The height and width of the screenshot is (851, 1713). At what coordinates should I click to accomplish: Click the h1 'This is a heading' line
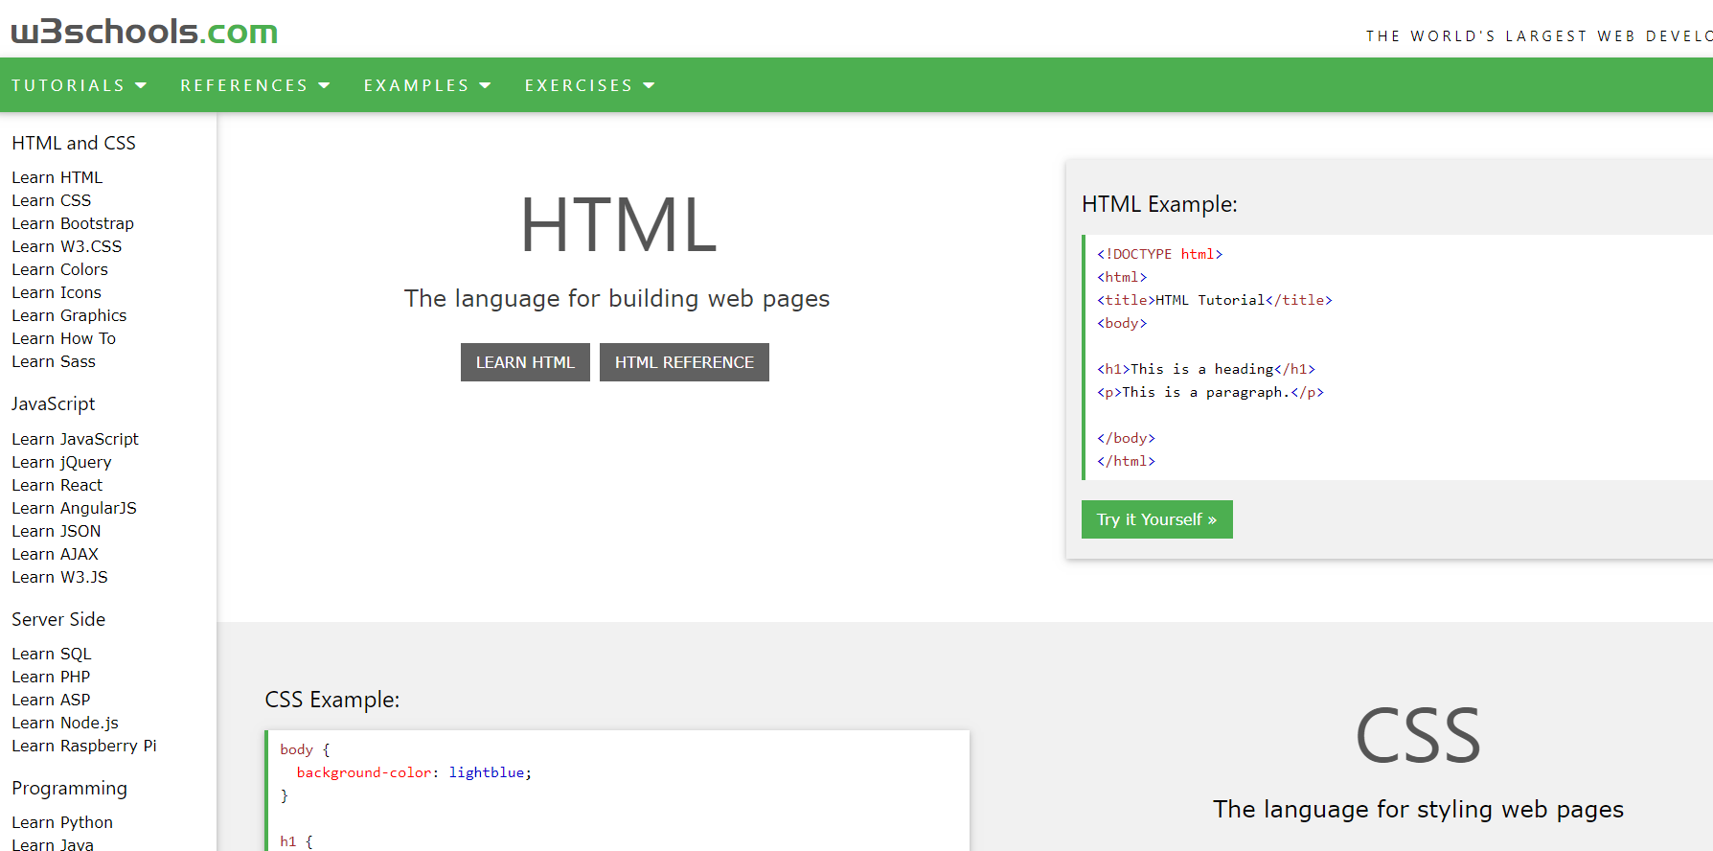pos(1206,369)
